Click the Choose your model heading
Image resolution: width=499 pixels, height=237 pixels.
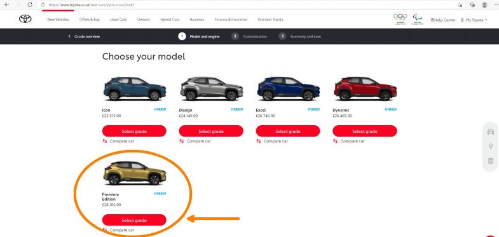click(x=144, y=57)
